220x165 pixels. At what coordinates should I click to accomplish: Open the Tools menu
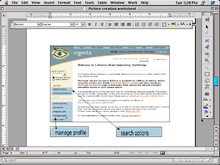coord(89,3)
